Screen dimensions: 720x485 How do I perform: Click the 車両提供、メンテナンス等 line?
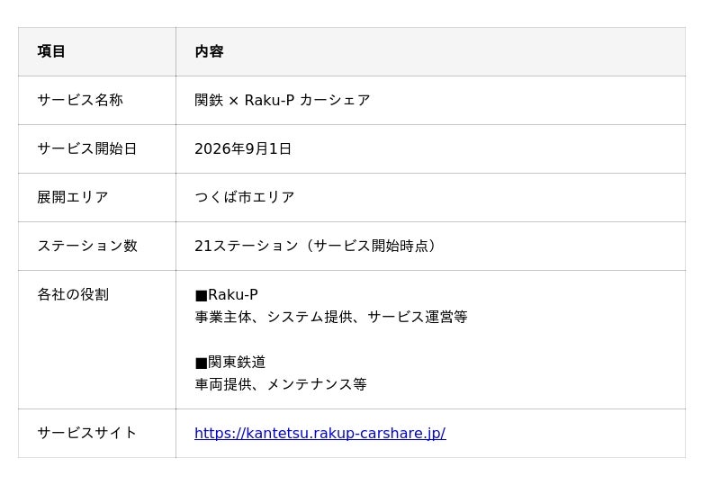tap(281, 384)
